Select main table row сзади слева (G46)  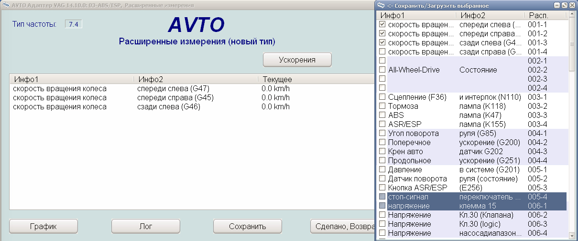[x=193, y=106]
